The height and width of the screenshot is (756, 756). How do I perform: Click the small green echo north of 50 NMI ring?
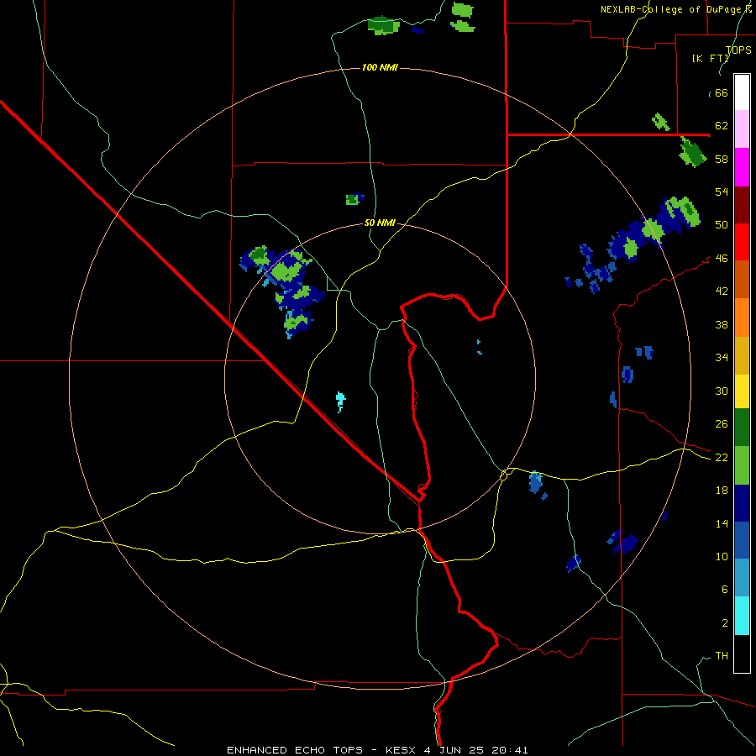pyautogui.click(x=354, y=198)
